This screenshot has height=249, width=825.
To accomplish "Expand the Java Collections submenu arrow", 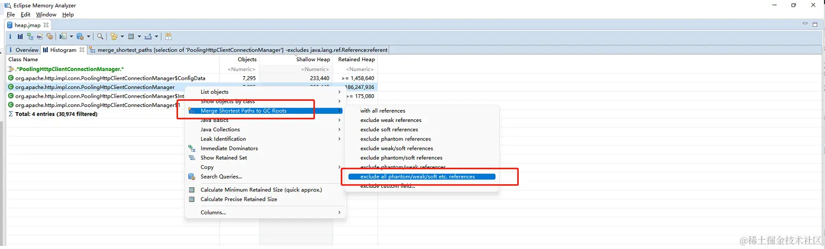I will 339,130.
